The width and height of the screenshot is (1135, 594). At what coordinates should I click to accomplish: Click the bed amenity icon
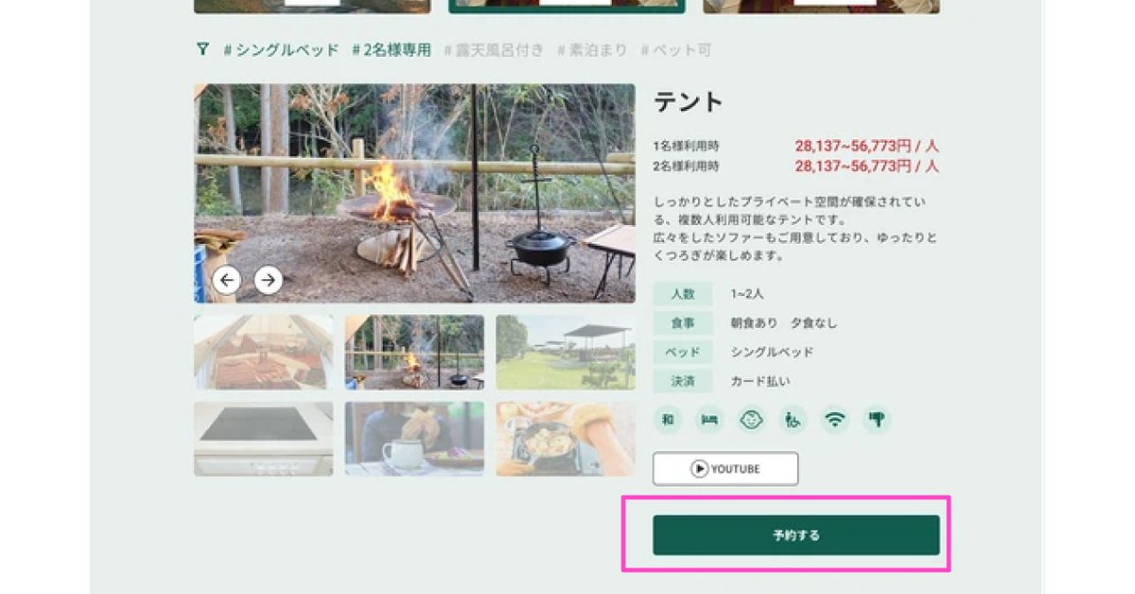[x=709, y=420]
